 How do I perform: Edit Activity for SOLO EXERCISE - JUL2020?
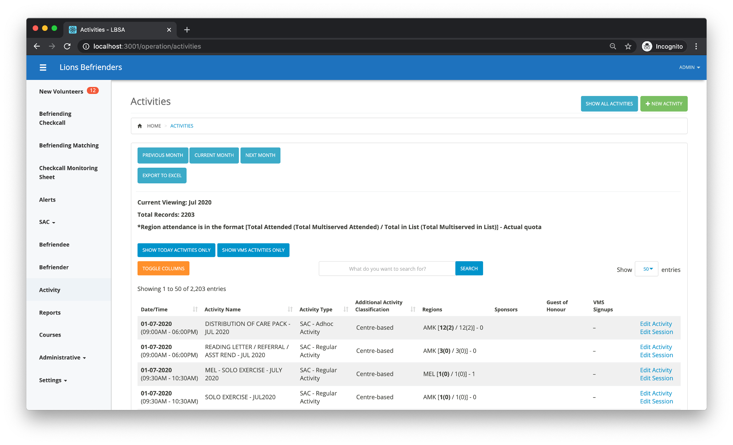pos(656,393)
